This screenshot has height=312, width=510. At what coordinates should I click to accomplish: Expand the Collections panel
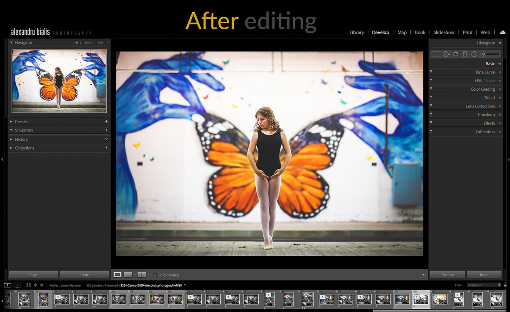[x=12, y=148]
